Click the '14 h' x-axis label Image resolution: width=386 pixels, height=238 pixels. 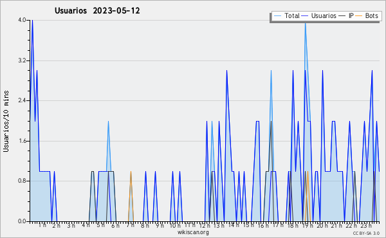click(x=234, y=225)
